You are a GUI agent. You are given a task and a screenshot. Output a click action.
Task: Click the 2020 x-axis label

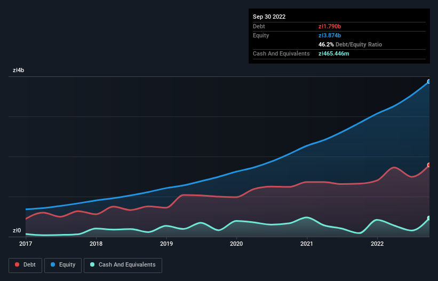[236, 244]
